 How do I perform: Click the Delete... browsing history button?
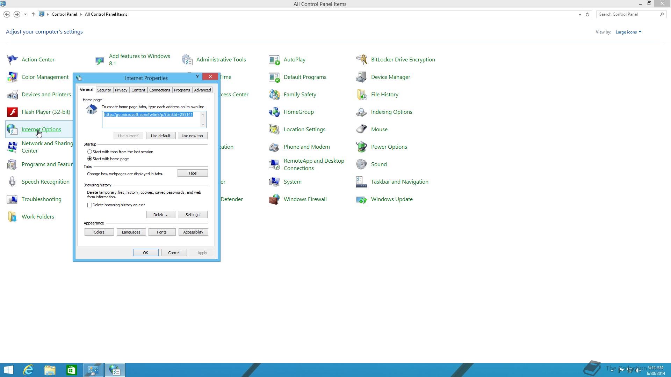pyautogui.click(x=161, y=215)
